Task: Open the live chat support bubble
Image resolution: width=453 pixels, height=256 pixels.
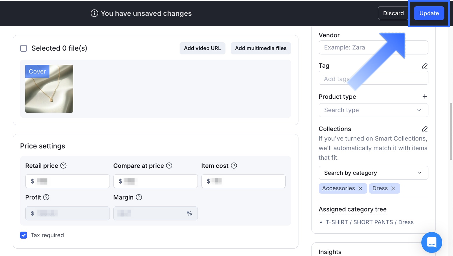Action: click(x=431, y=242)
